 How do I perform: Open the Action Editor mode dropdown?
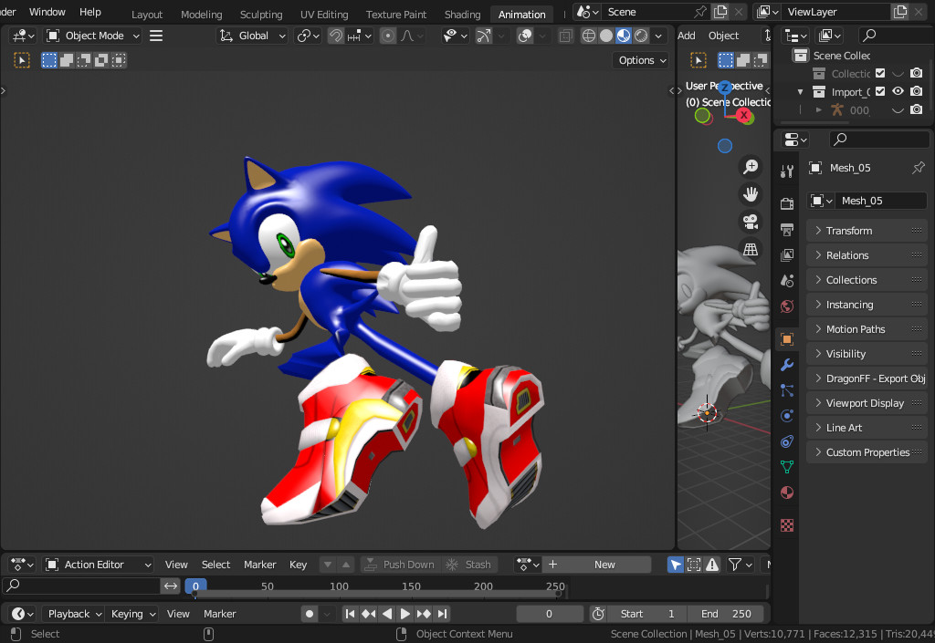point(98,564)
